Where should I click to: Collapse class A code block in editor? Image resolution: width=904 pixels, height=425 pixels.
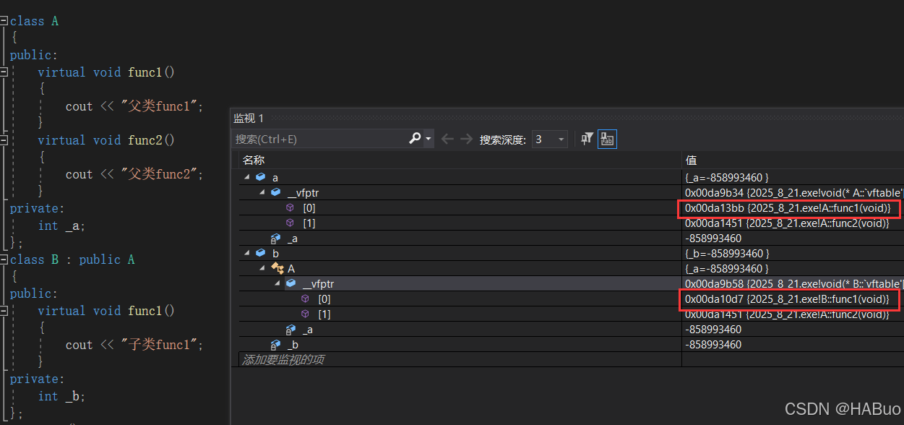(x=4, y=21)
